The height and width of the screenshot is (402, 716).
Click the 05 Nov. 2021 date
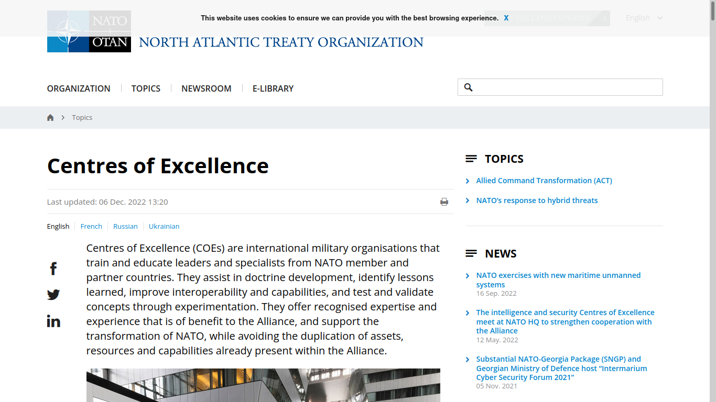(x=496, y=386)
